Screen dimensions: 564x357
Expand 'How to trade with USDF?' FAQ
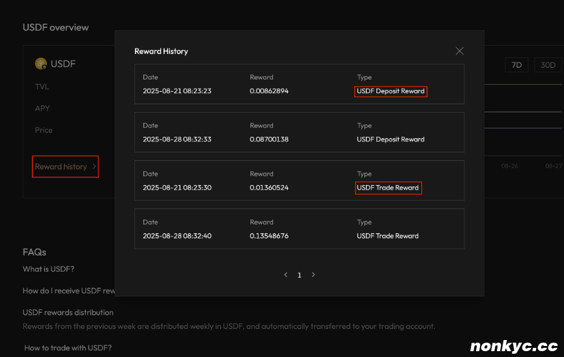tap(68, 348)
